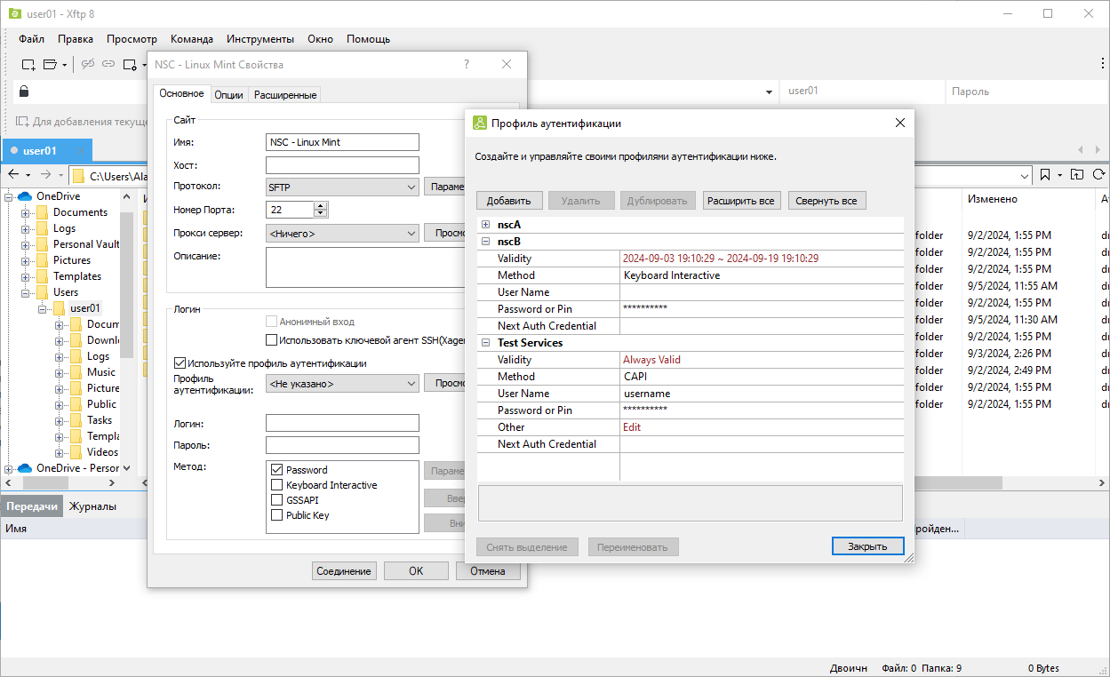Click the OneDrive cloud icon in tree
Viewport: 1110px width, 677px height.
click(24, 196)
